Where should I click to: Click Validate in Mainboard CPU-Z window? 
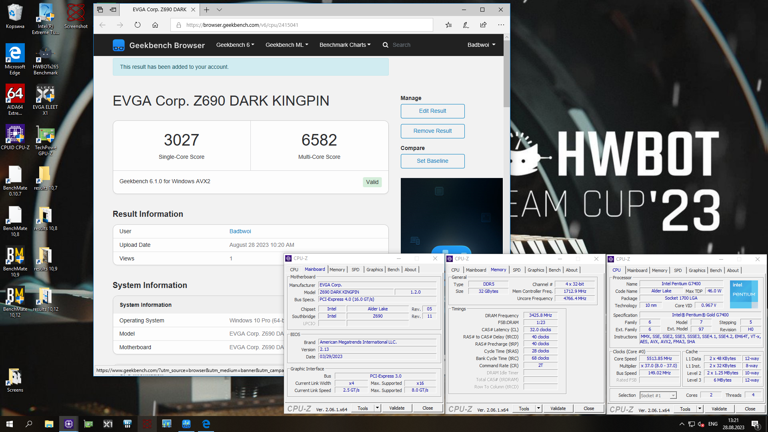point(397,408)
